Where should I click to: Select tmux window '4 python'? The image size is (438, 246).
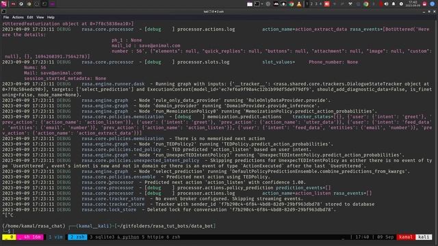[128, 237]
